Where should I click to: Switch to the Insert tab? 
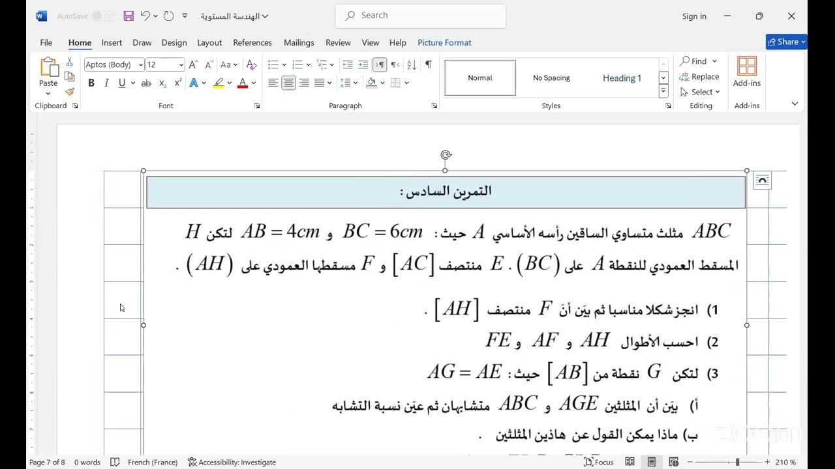pos(112,42)
